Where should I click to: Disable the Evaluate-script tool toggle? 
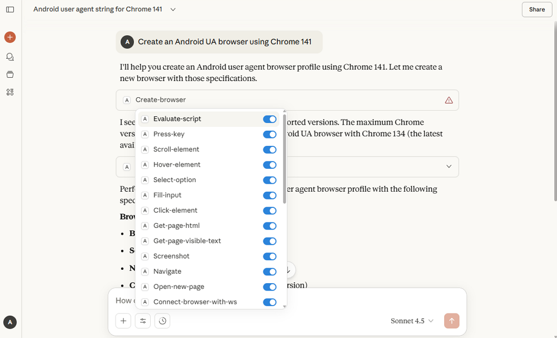[x=270, y=119]
